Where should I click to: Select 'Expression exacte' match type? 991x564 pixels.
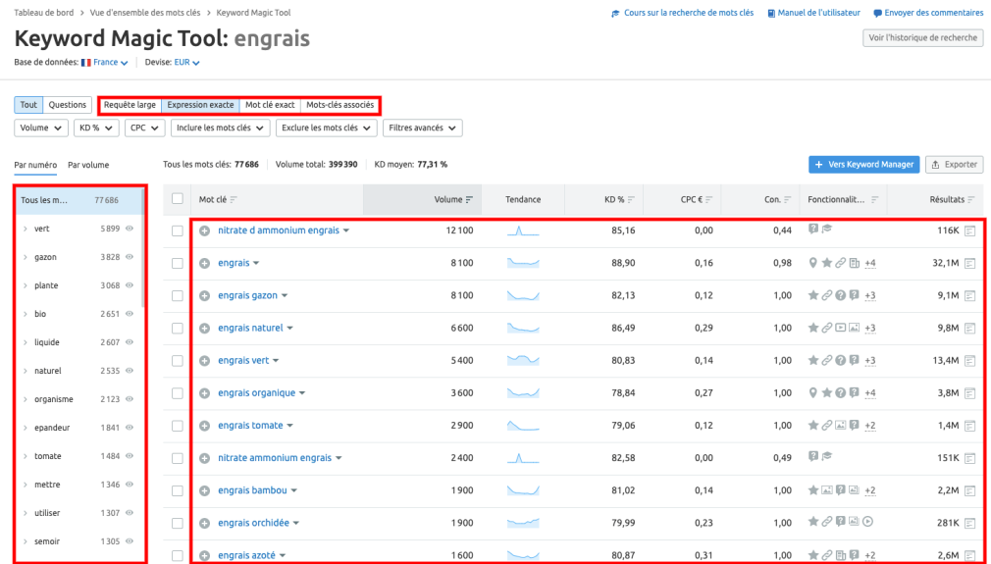200,105
